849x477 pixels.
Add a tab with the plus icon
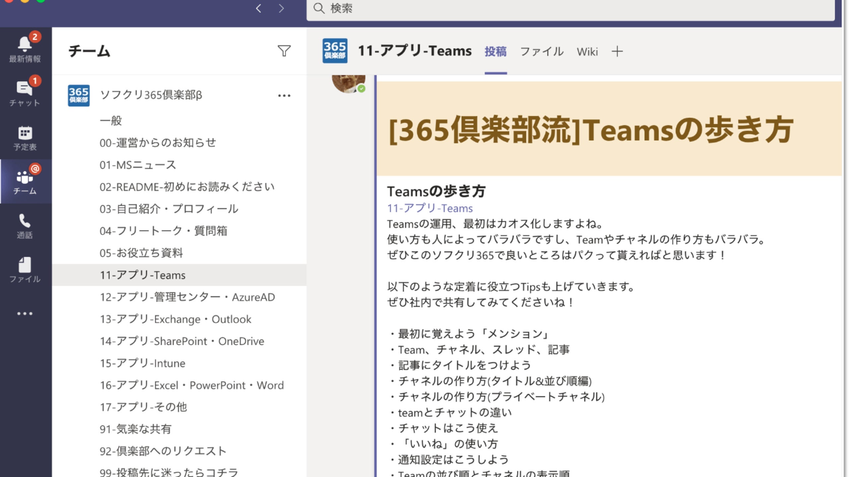617,51
